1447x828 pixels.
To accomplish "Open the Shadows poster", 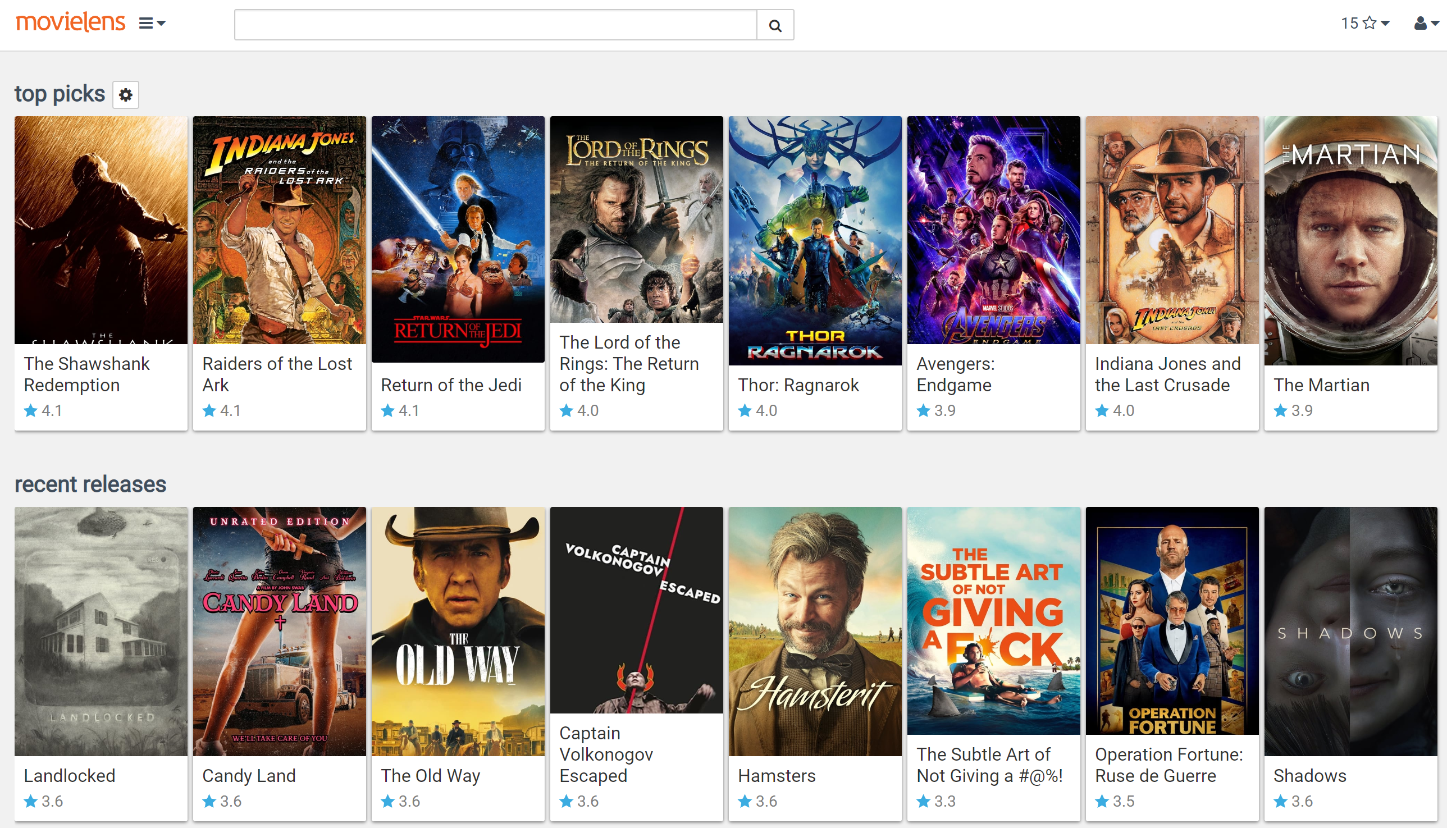I will 1352,631.
